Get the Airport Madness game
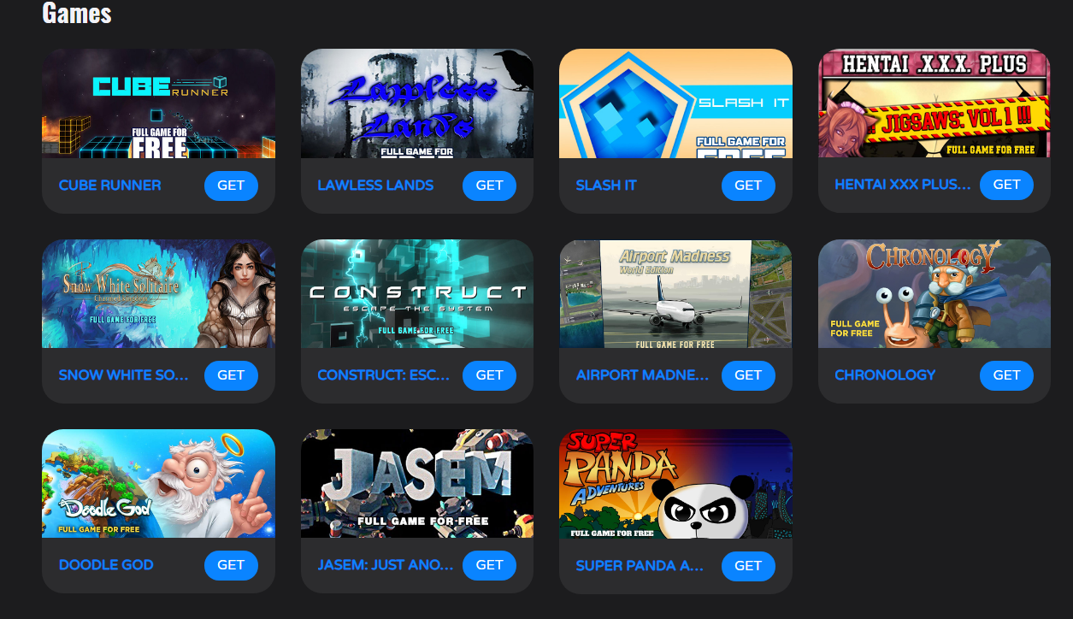Screen dimensions: 1073x619 (x=748, y=375)
